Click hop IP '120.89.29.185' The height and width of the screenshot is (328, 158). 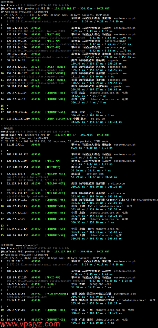[17, 41]
